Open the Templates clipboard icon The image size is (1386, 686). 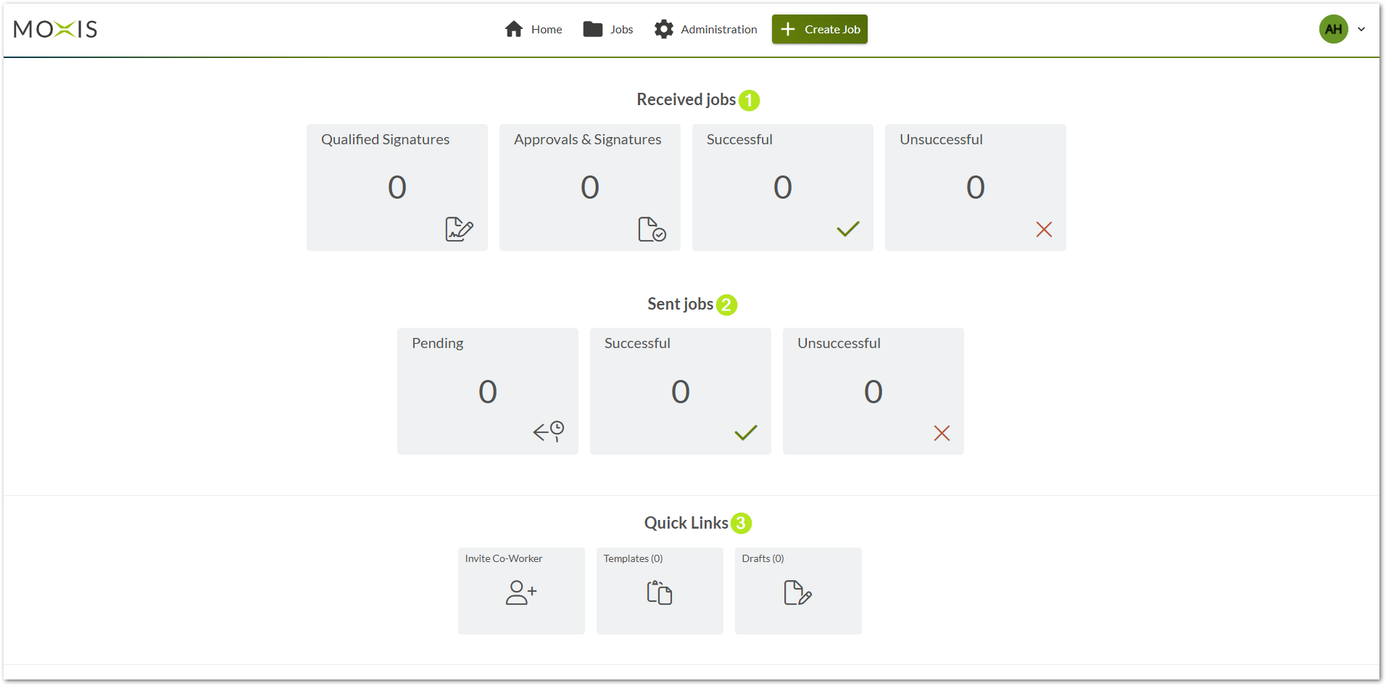click(660, 592)
